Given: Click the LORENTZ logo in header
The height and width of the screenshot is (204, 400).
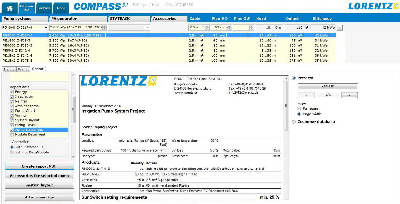Looking at the screenshot, I should [x=374, y=6].
